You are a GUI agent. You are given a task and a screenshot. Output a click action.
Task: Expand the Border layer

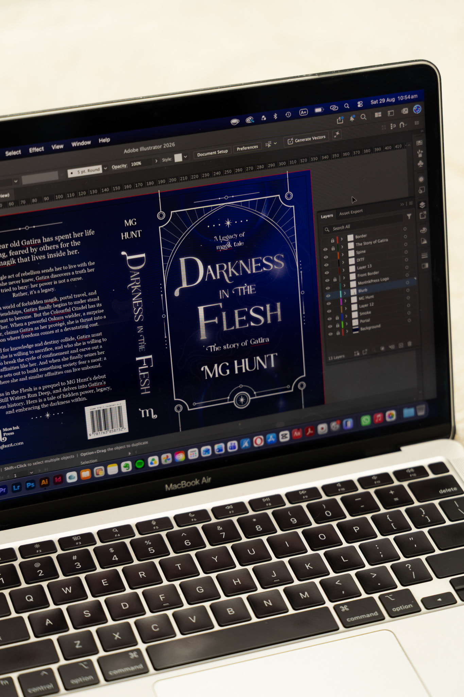point(341,239)
